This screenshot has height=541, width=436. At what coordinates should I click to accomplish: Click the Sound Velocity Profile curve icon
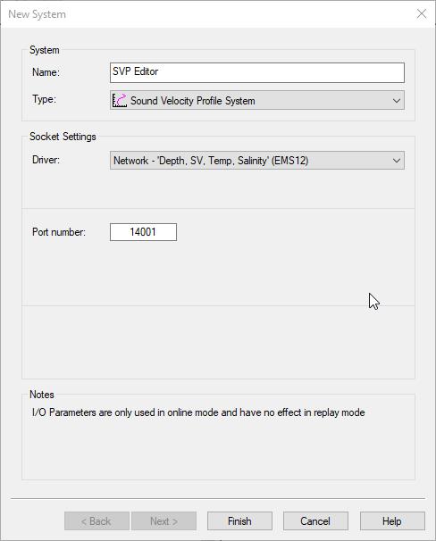(x=120, y=100)
